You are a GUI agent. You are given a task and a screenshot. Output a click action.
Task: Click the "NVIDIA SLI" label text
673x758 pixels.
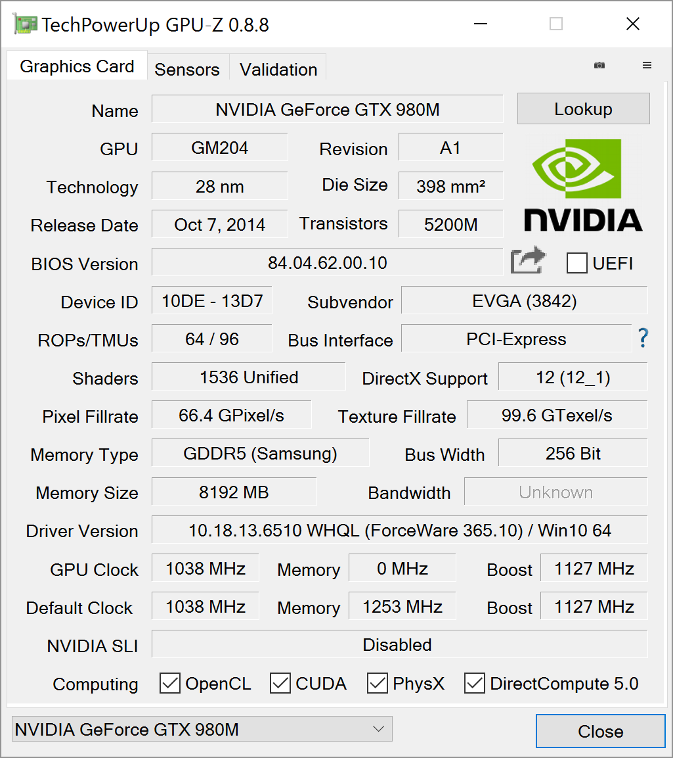[x=92, y=646]
